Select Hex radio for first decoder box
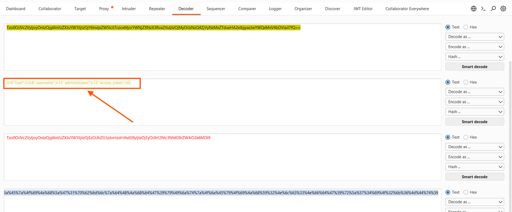Image resolution: width=512 pixels, height=212 pixels. tap(466, 27)
